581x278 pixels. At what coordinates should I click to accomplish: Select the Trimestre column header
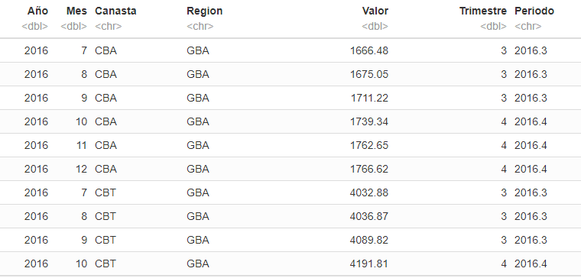coord(483,11)
